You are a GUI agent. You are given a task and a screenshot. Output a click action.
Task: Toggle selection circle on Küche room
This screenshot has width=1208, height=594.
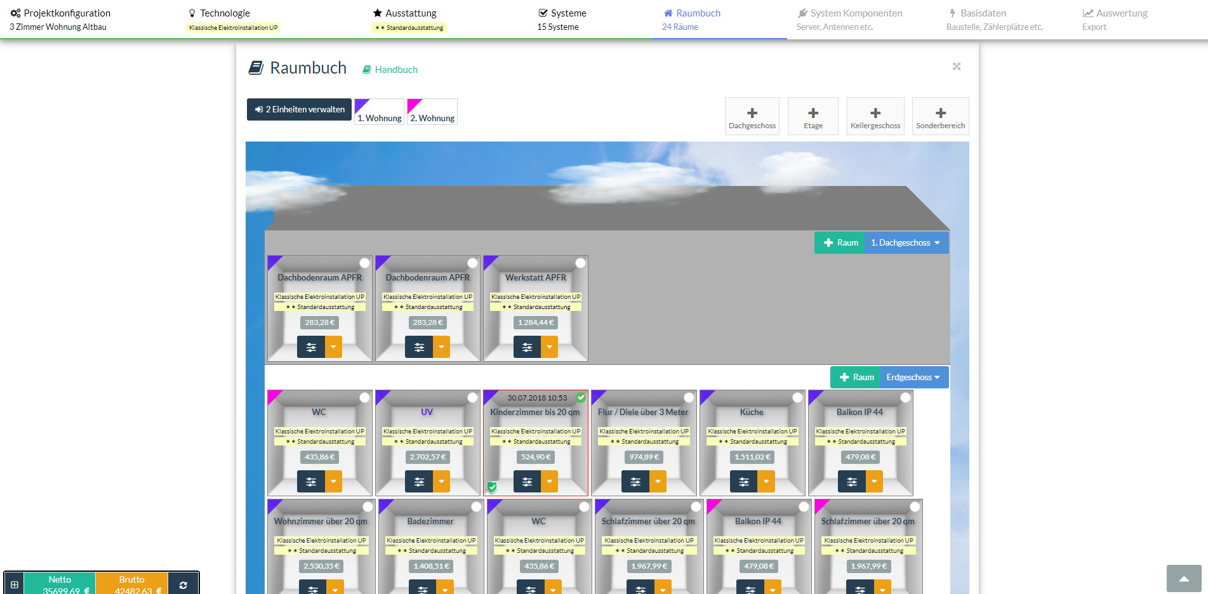coord(797,397)
